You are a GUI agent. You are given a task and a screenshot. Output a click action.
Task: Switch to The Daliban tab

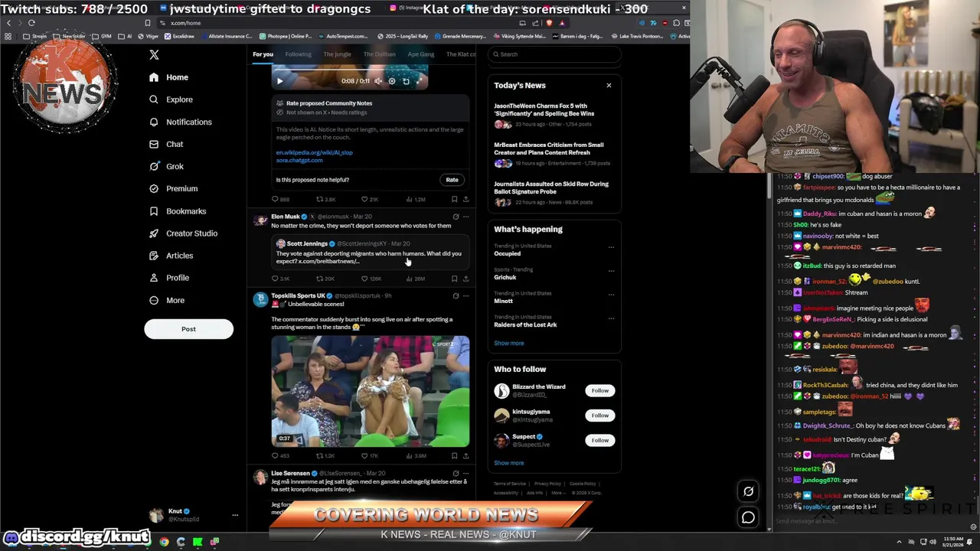(380, 54)
